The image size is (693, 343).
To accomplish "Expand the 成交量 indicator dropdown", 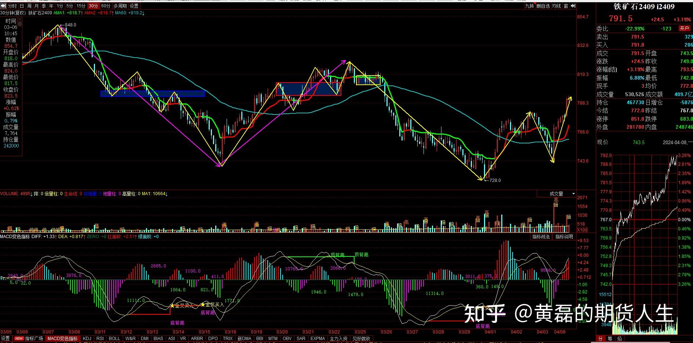I will [573, 194].
